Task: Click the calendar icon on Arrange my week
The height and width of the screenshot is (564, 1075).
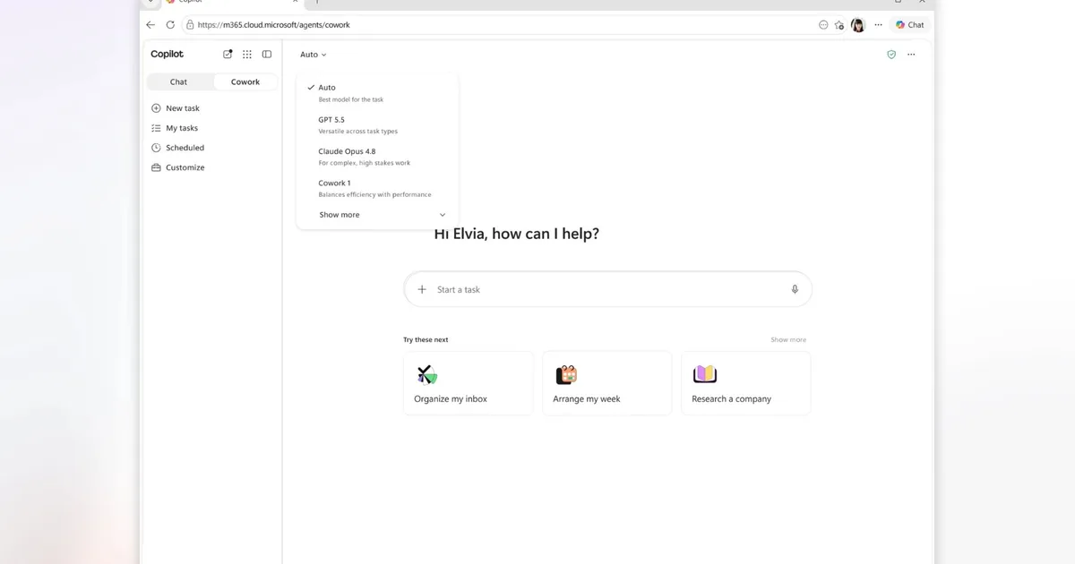Action: tap(566, 374)
